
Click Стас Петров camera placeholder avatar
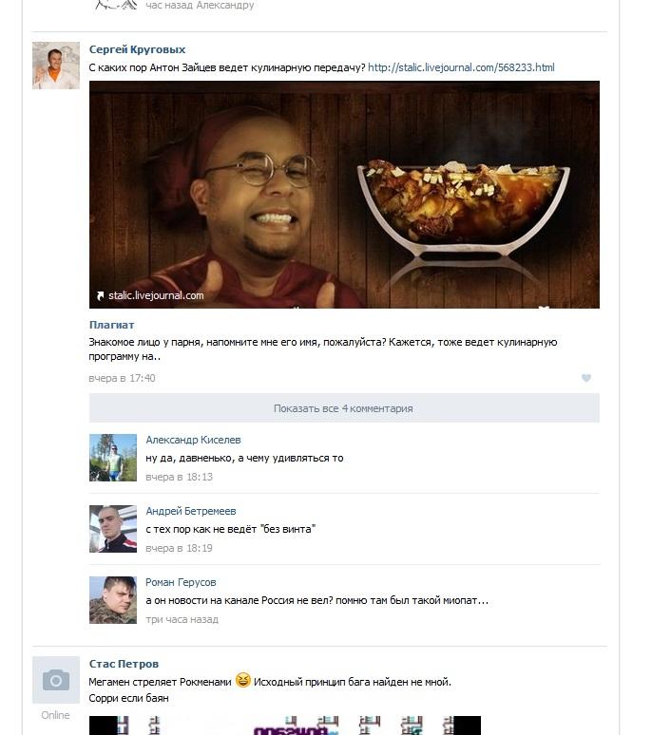tap(56, 680)
